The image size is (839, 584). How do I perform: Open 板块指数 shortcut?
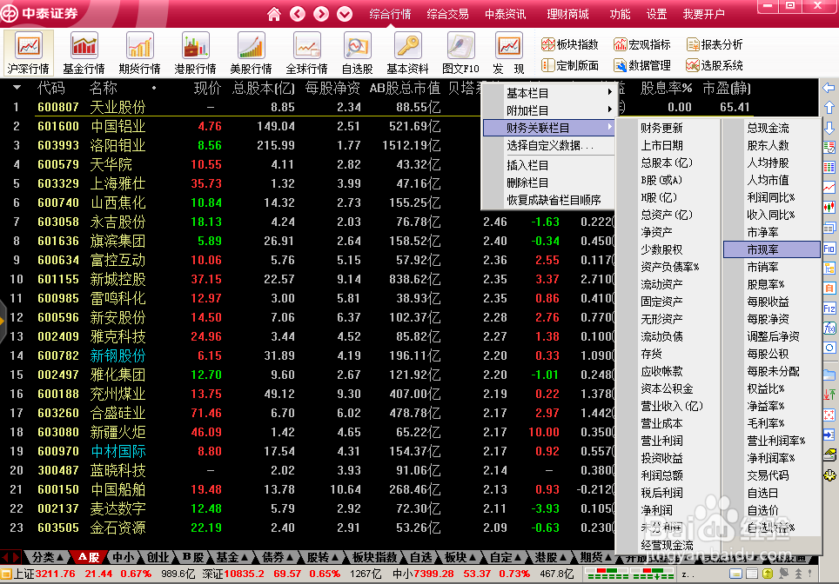point(569,44)
